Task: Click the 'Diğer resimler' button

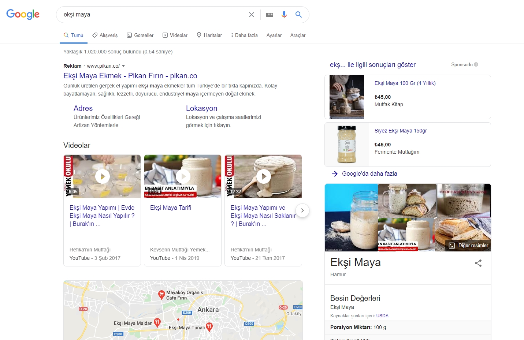Action: pyautogui.click(x=468, y=246)
